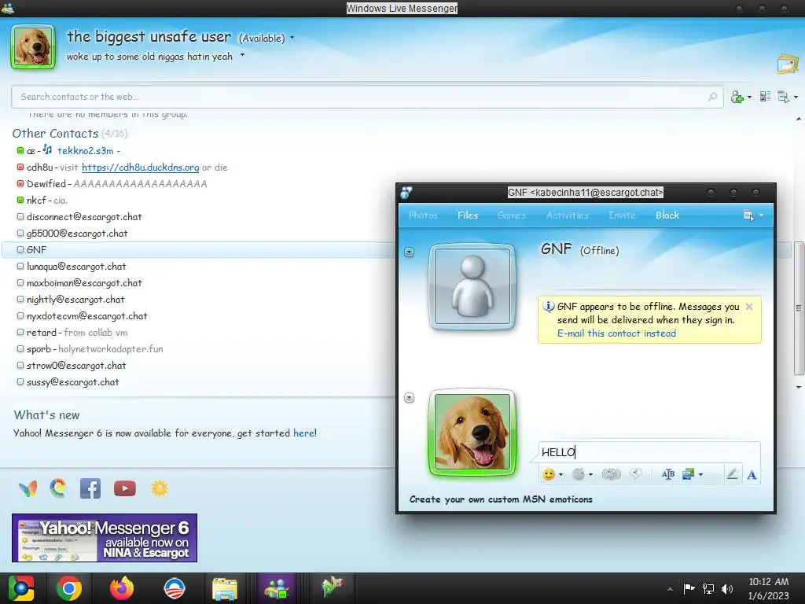
Task: Collapse the Other Contacts group
Action: 55,134
